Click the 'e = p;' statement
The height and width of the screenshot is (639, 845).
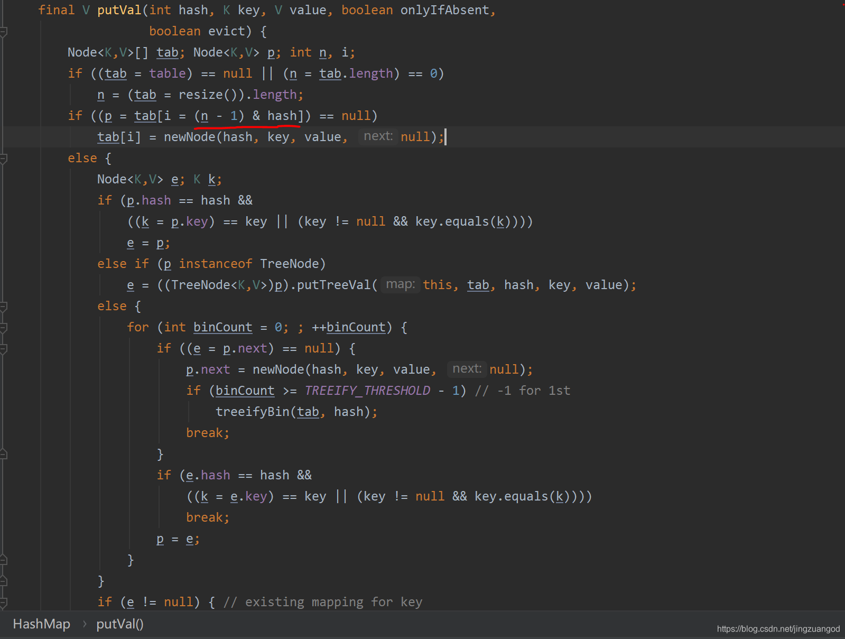tap(148, 243)
